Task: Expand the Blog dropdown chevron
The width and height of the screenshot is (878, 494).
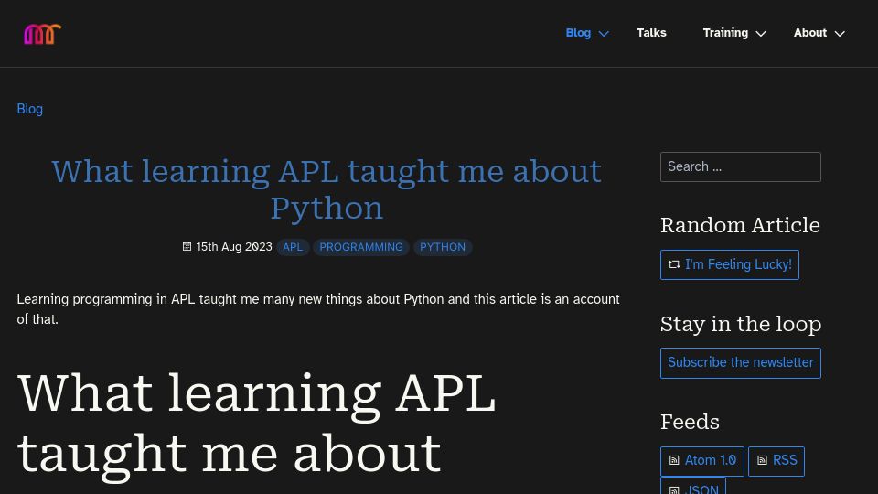Action: pos(604,34)
